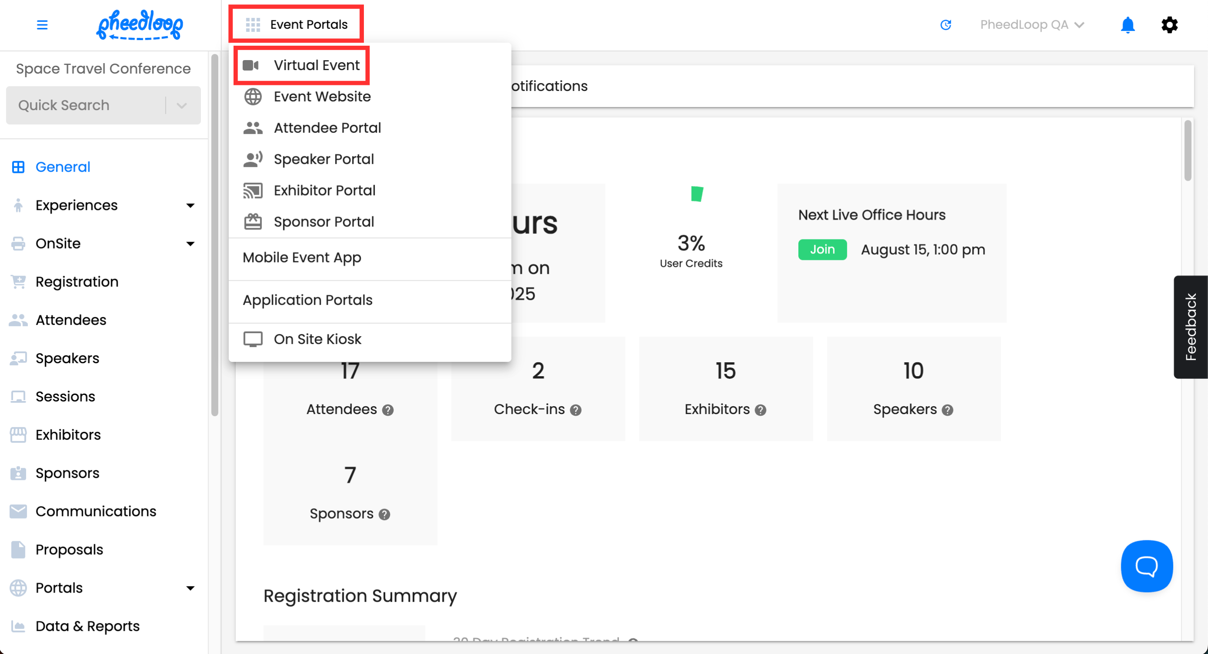Expand the Portals sidebar section

tap(190, 588)
